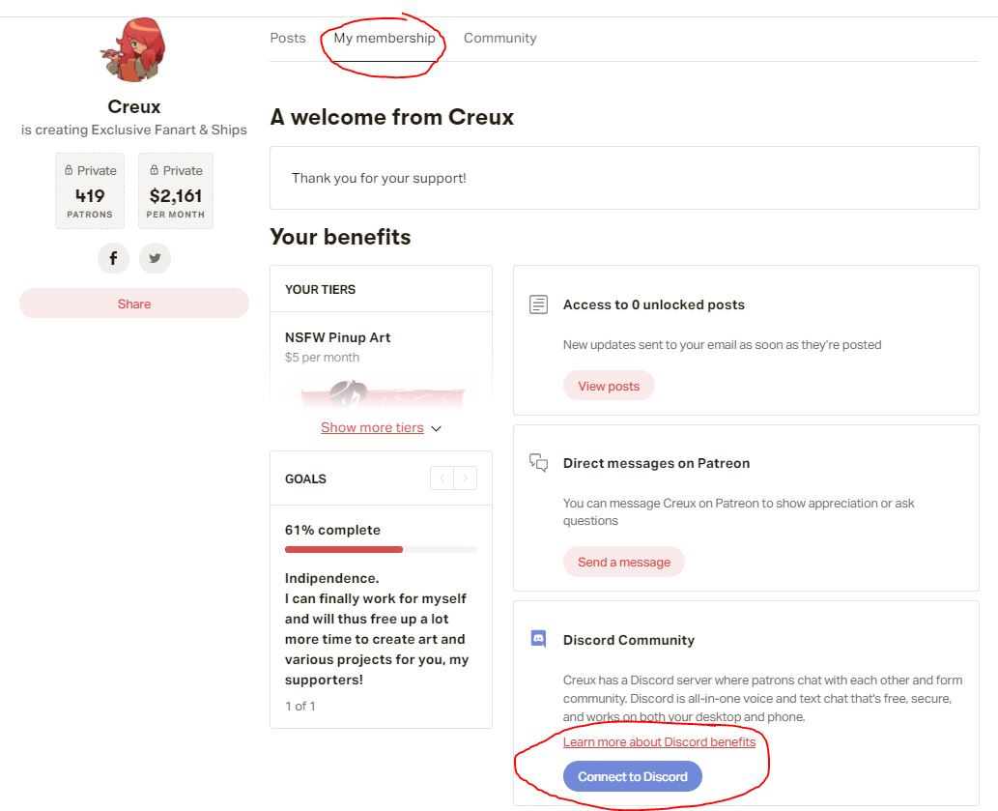
Task: Click the GOALS header label
Action: [x=305, y=479]
